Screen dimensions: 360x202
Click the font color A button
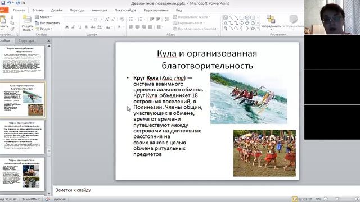(119, 27)
